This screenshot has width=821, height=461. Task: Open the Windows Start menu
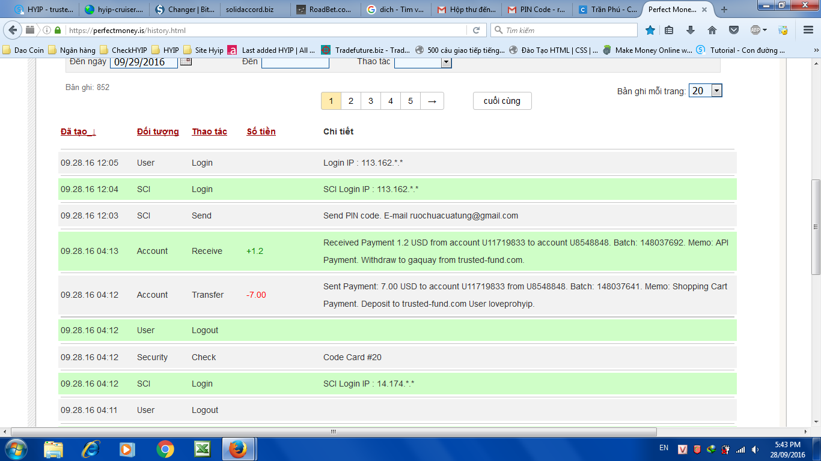16,449
